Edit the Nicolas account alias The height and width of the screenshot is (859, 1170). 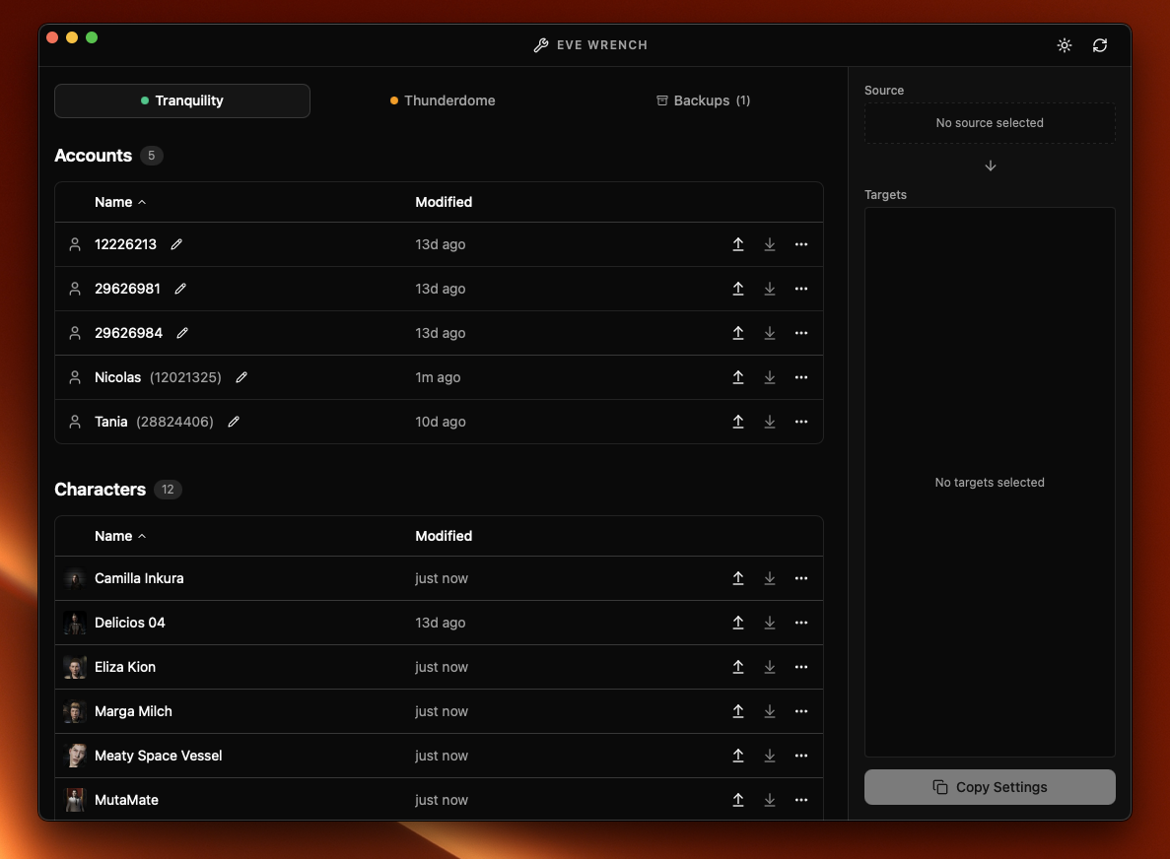pyautogui.click(x=241, y=377)
